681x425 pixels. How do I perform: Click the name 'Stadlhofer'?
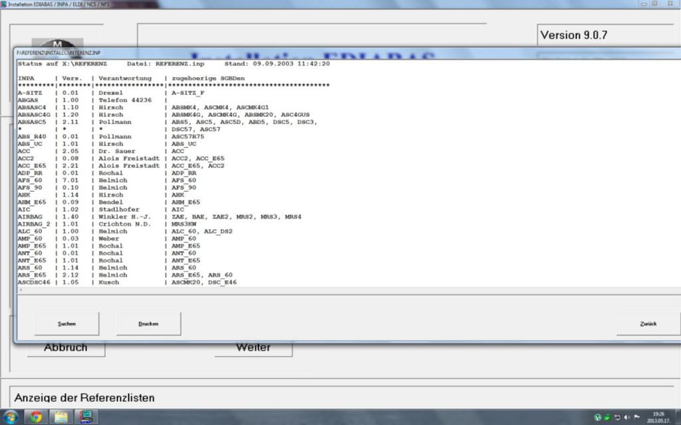click(x=119, y=209)
